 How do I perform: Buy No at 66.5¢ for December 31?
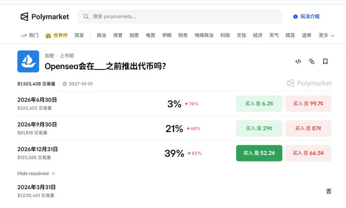[x=308, y=153]
